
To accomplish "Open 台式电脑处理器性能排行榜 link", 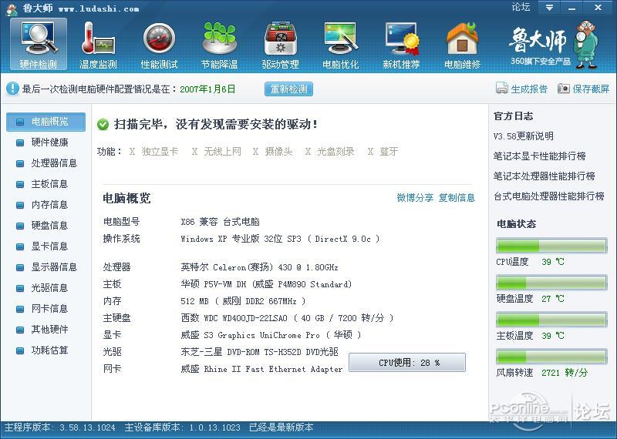I will pyautogui.click(x=549, y=196).
